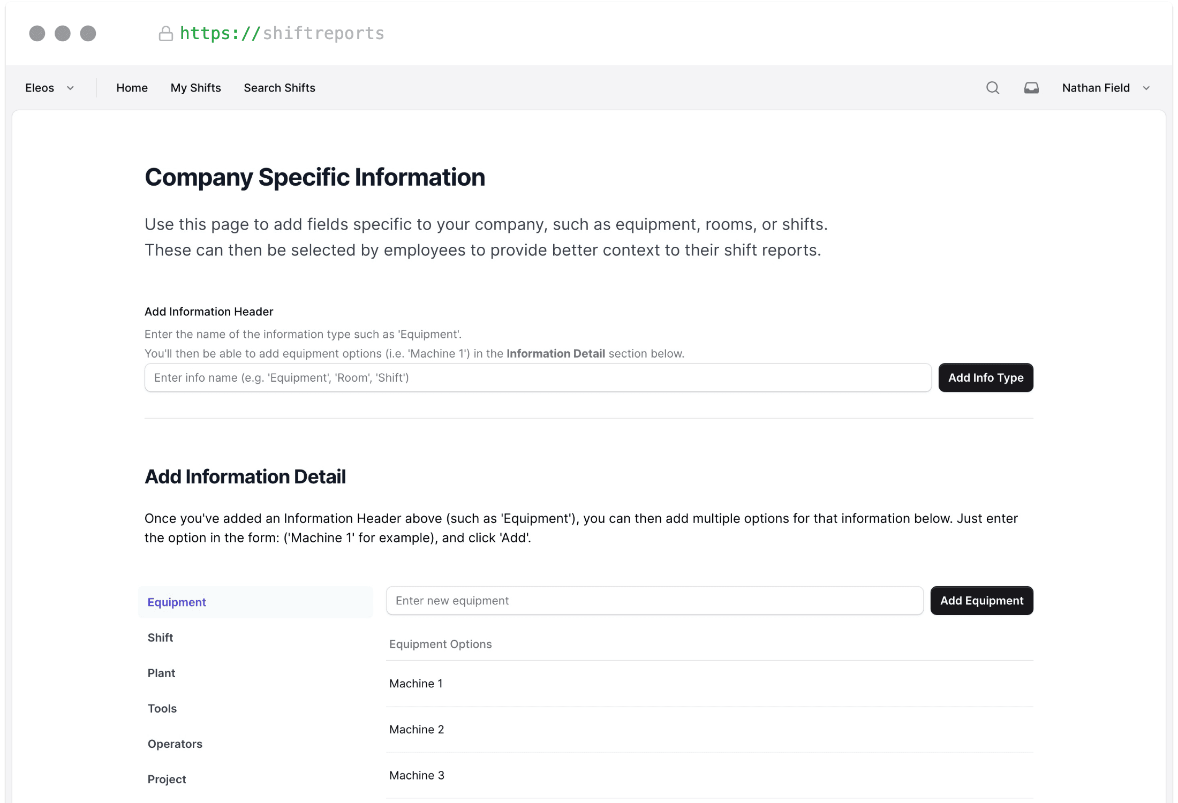Open the Operators category

tap(175, 744)
